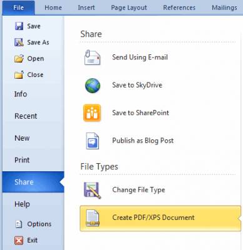Switch to the Home ribbon tab

53,7
